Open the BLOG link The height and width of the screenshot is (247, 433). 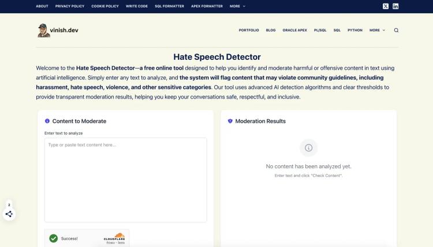coord(271,31)
